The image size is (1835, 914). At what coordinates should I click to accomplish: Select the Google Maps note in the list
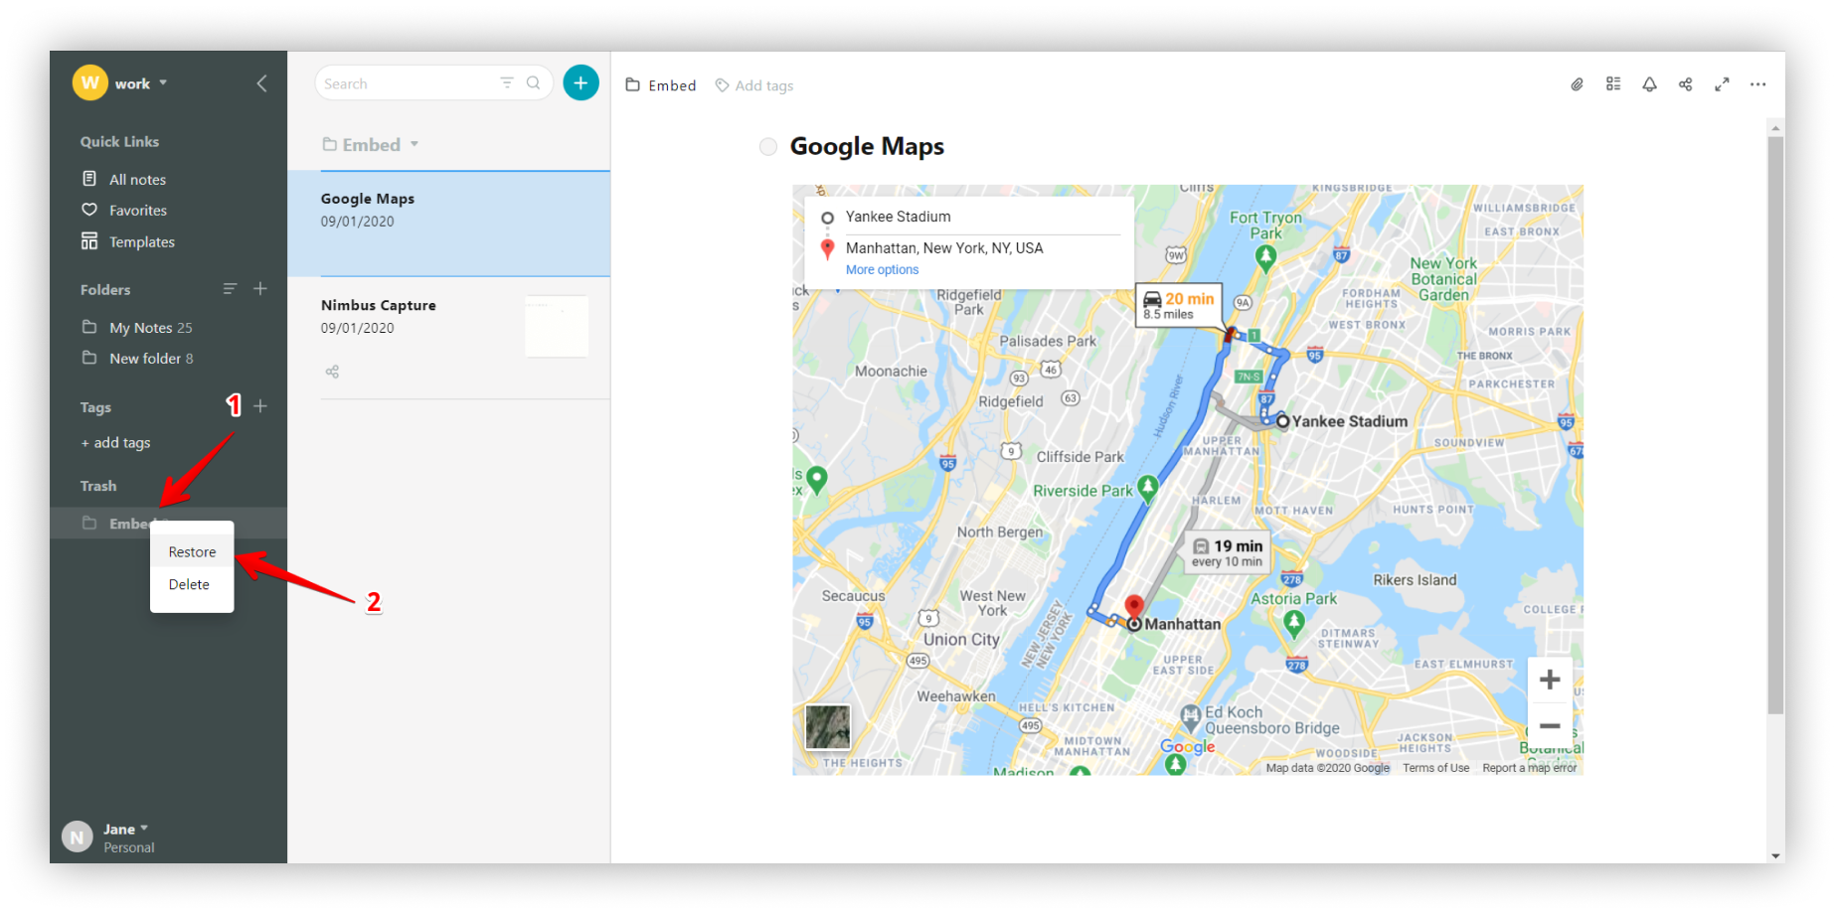point(449,224)
